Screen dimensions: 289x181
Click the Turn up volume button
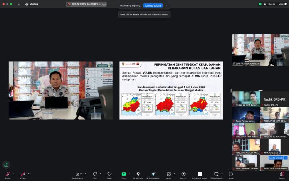pos(153,6)
